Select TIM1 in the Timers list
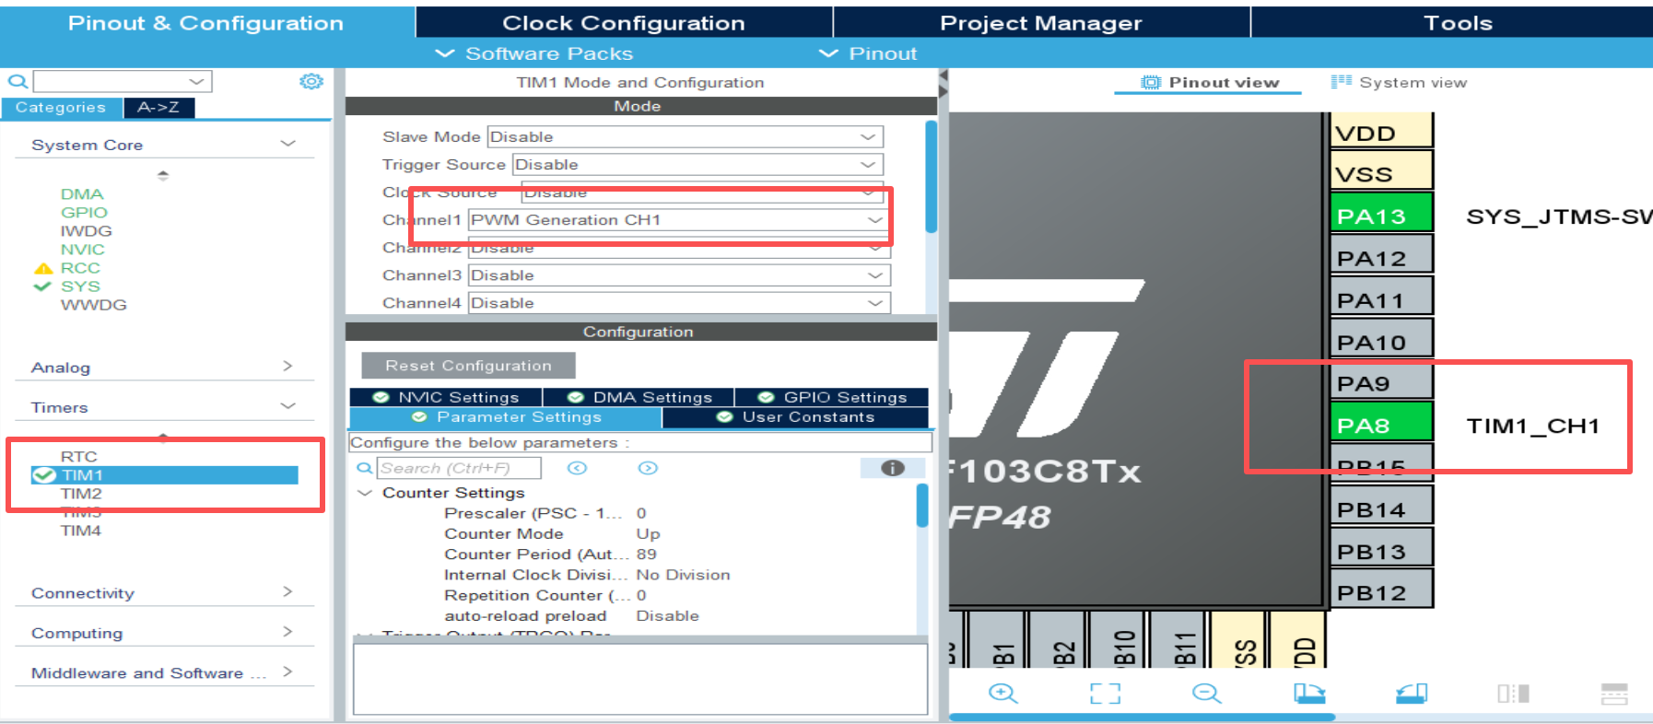The height and width of the screenshot is (724, 1653). click(83, 475)
